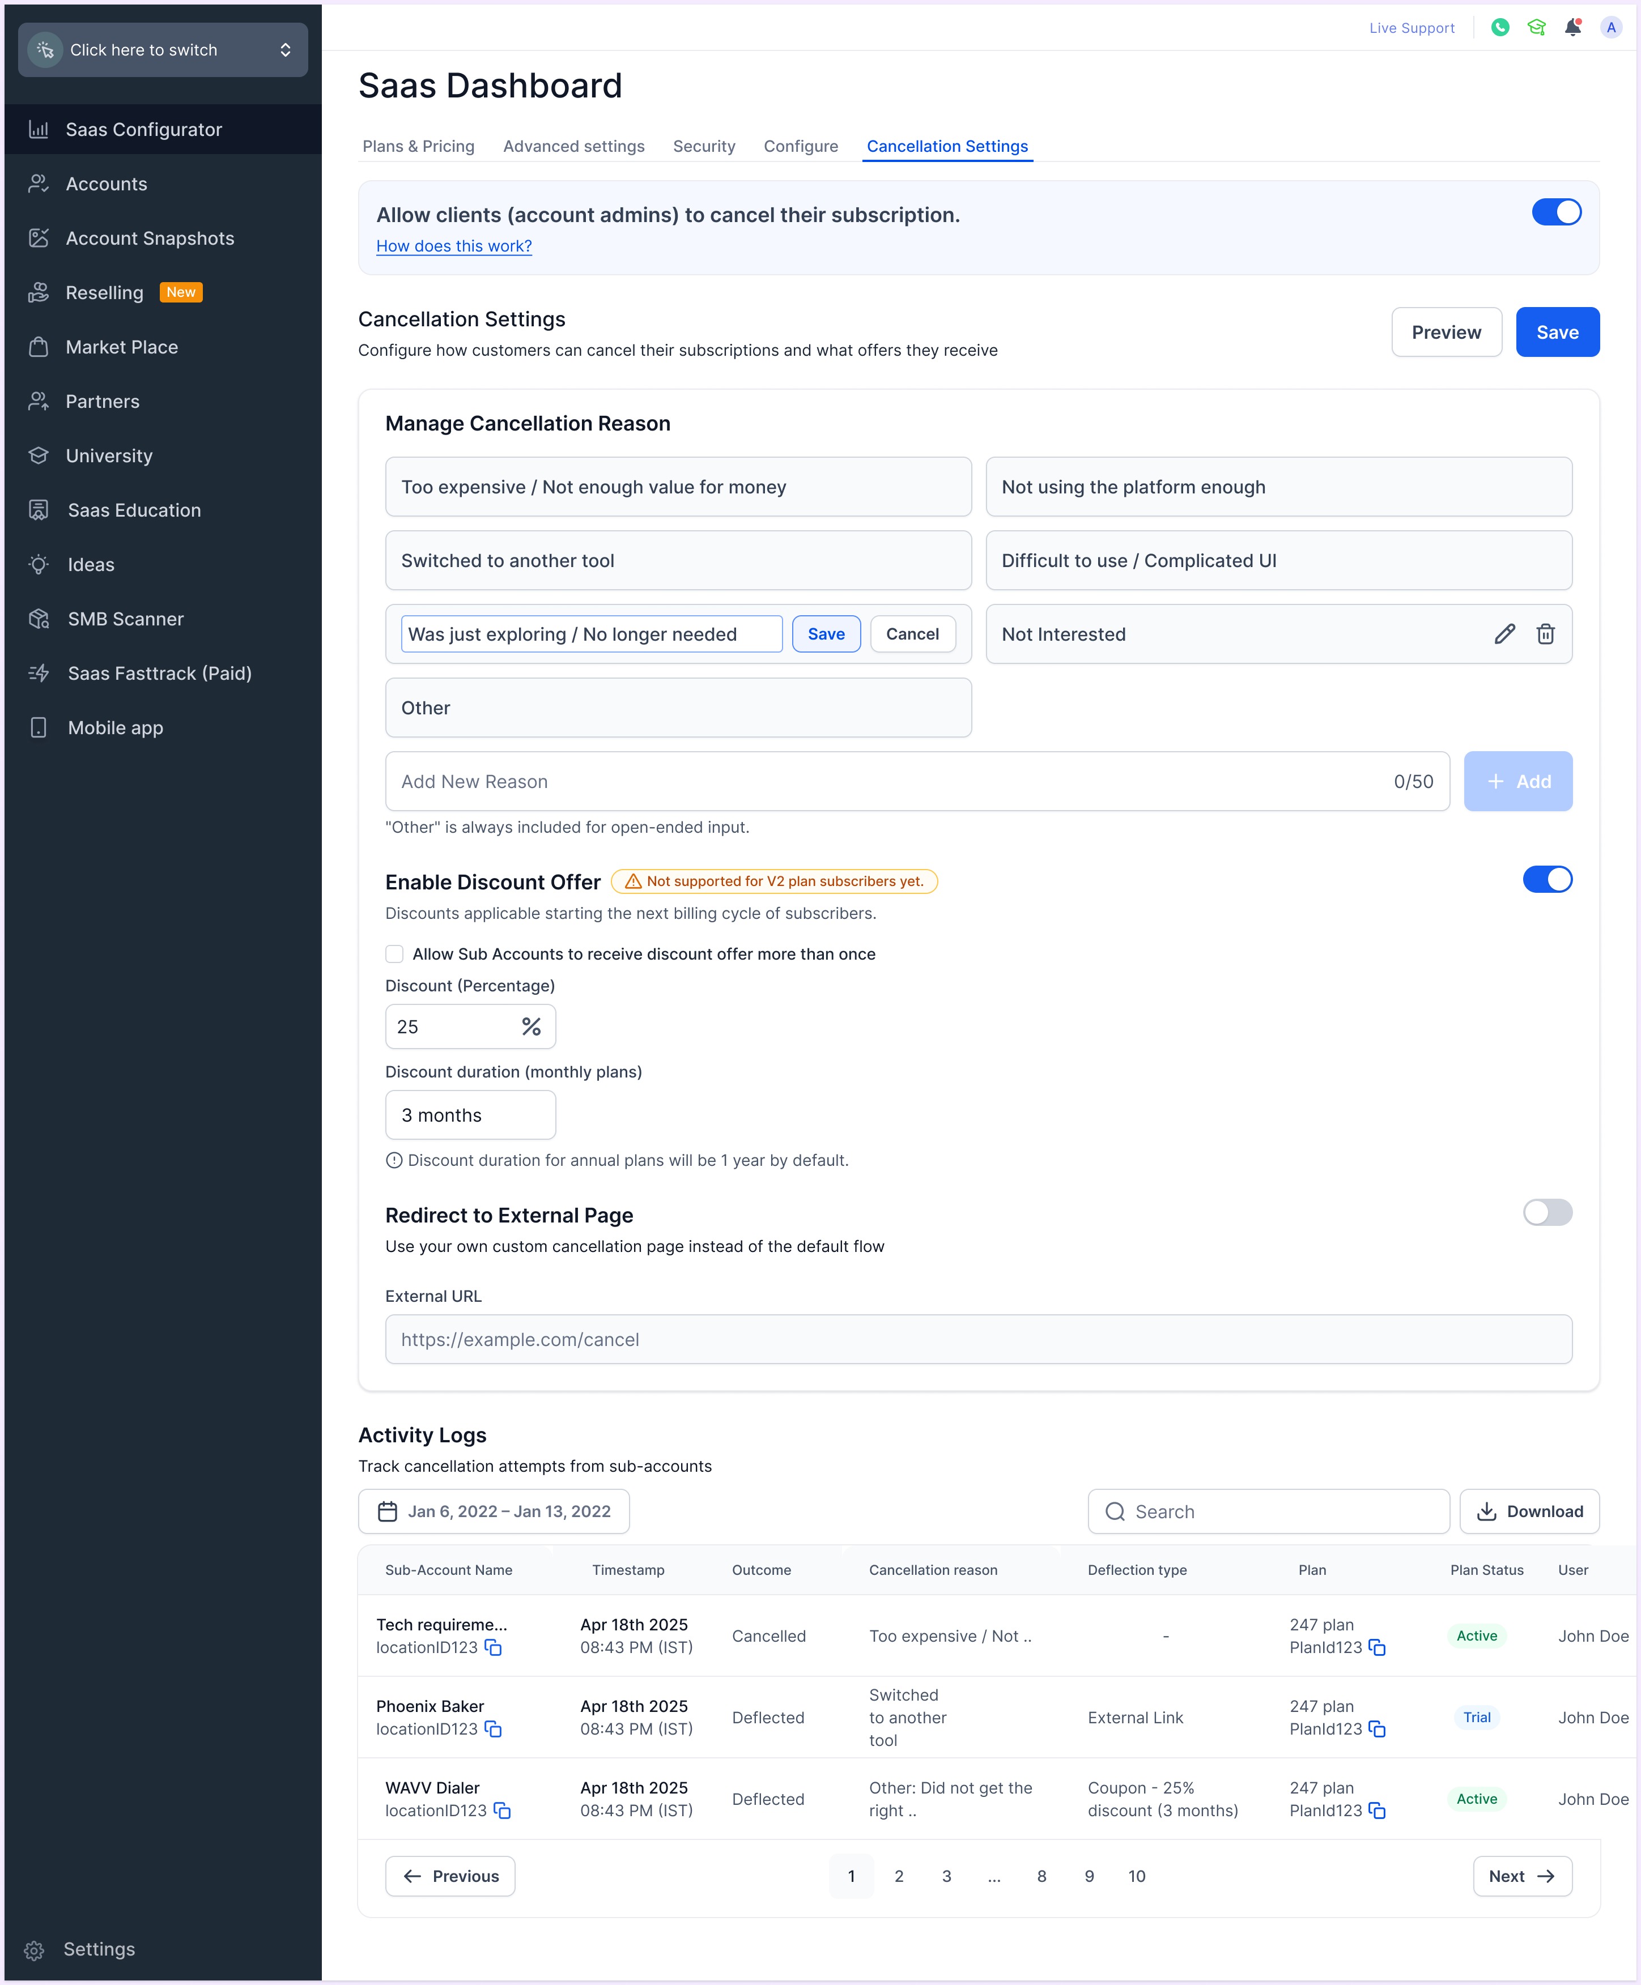The image size is (1641, 1985).
Task: Click in the Add New Reason input field
Action: (x=888, y=781)
